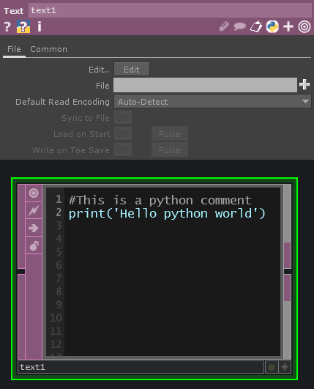Viewport: 314px width, 389px height.
Task: Click the node's upper right output connector
Action: 288,255
